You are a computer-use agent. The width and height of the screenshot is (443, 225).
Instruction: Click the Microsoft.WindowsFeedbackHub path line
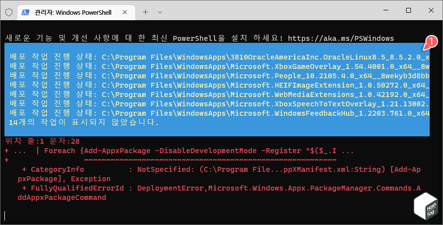click(219, 113)
